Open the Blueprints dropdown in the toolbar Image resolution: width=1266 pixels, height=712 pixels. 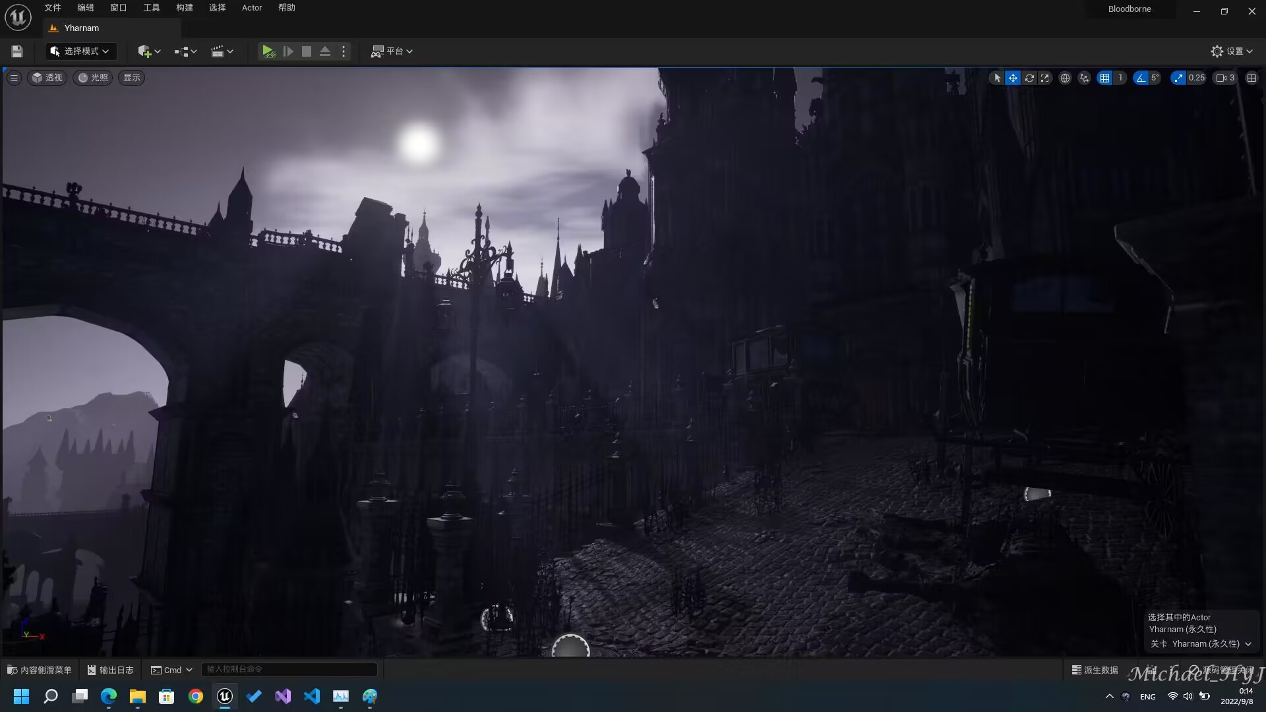(x=185, y=51)
